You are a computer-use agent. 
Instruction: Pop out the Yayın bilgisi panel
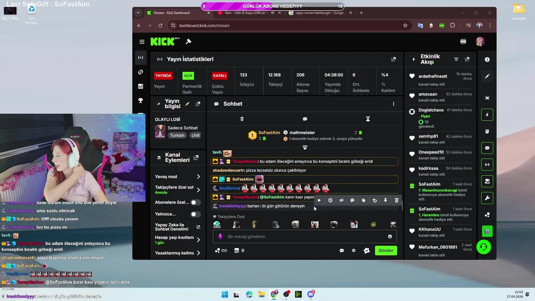(198, 104)
